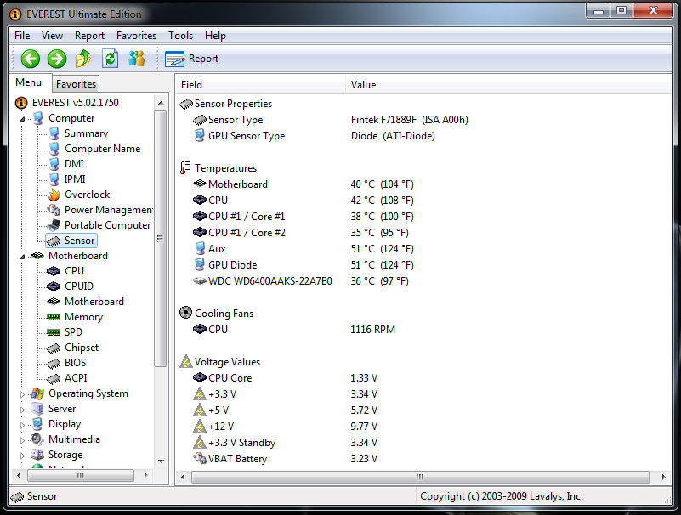The height and width of the screenshot is (515, 681).
Task: Switch to the Favorites tab
Action: (76, 84)
